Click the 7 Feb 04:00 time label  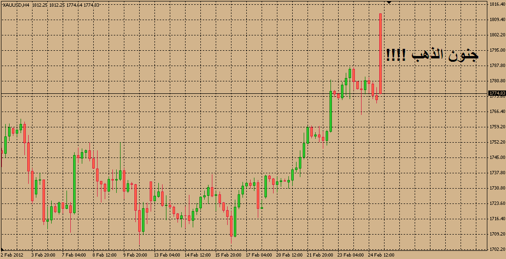point(74,255)
